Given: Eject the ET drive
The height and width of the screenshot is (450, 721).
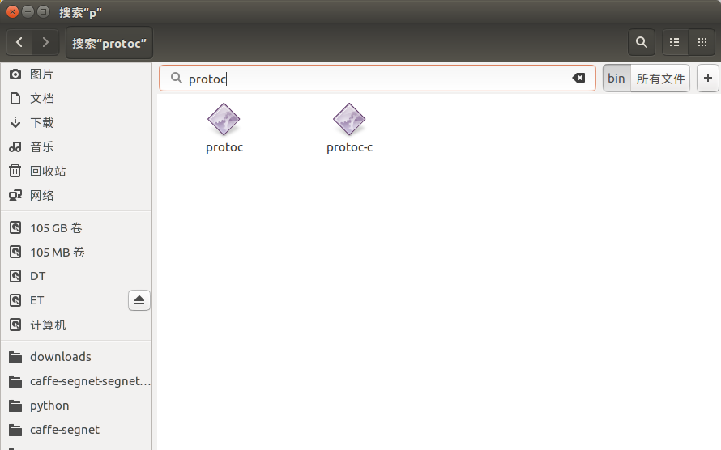Looking at the screenshot, I should pos(139,300).
